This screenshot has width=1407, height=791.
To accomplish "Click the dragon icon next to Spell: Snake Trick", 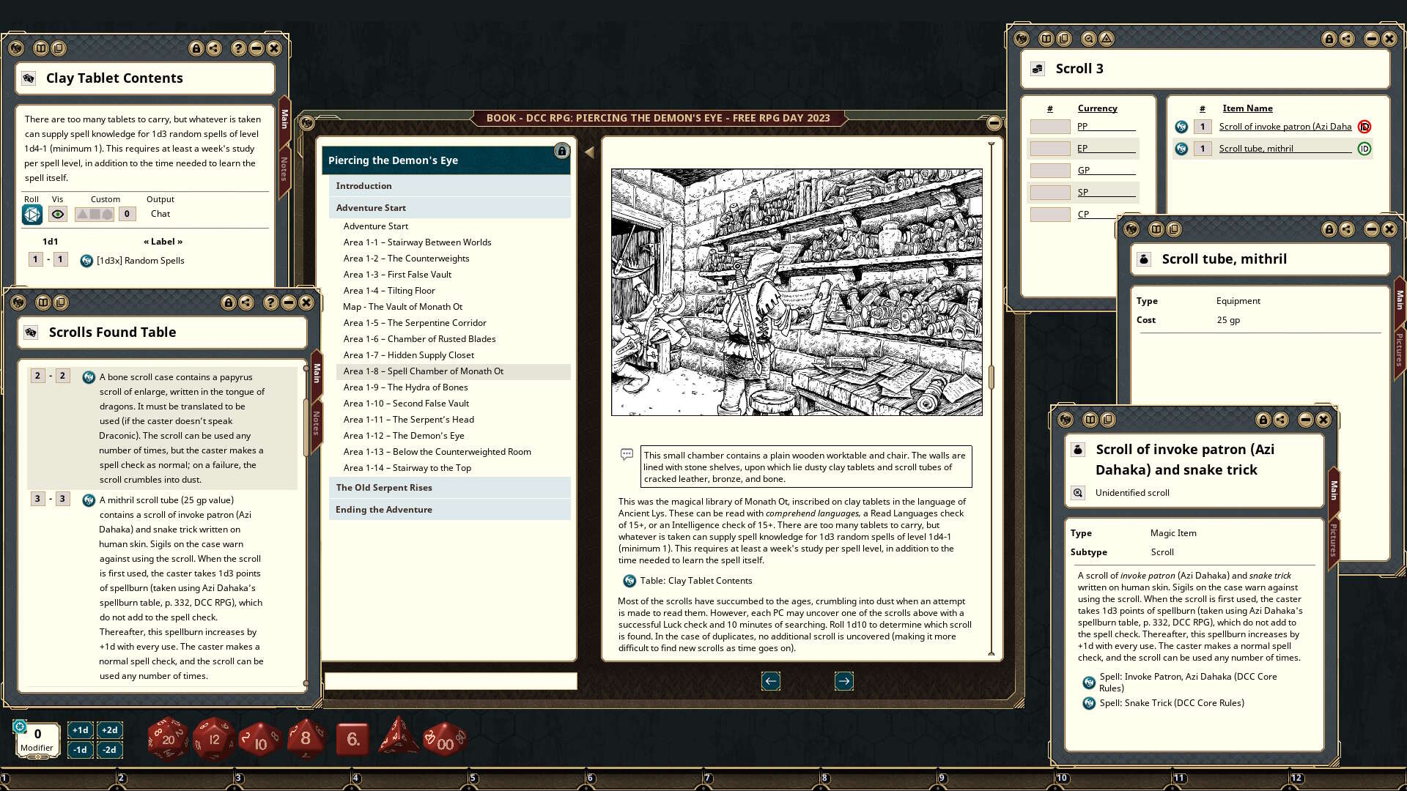I will pos(1090,702).
